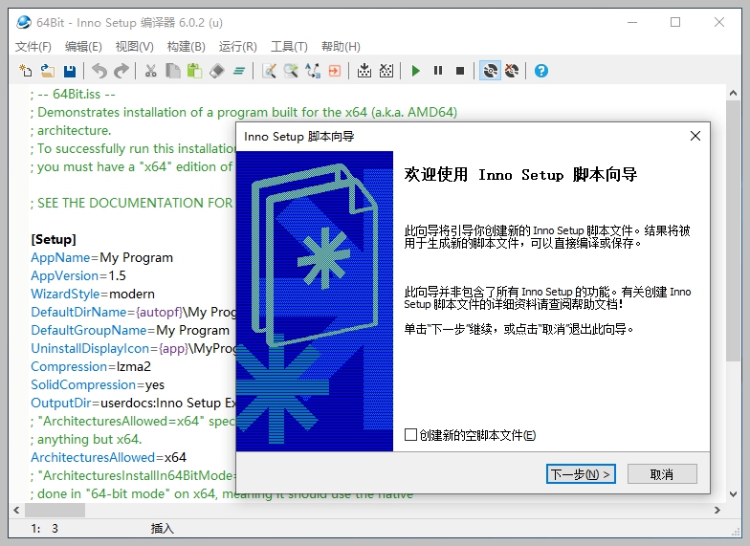Click the orange go-to-line arrow icon
750x546 pixels.
[335, 71]
